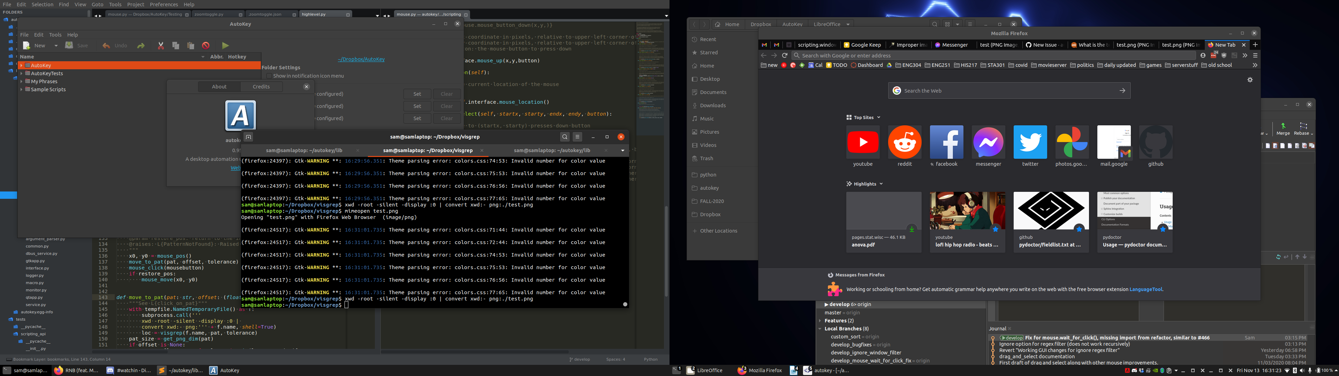
Task: Open the youtube shortcut on Firefox's new tab
Action: click(x=862, y=142)
